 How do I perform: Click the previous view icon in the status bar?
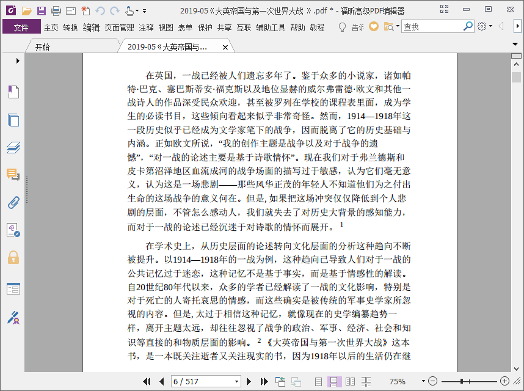point(280,381)
